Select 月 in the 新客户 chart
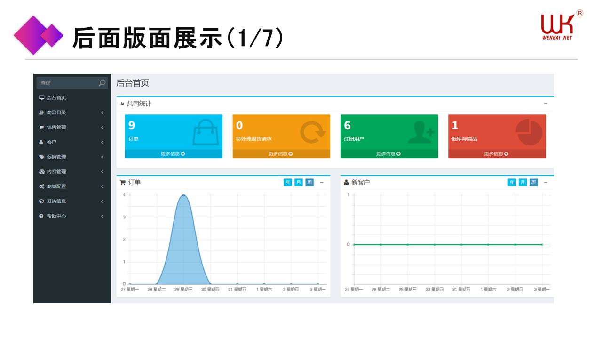Viewport: 602px width, 339px height. [x=523, y=183]
